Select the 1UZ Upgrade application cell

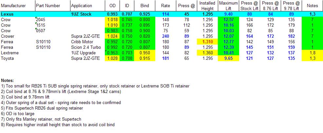click(87, 53)
